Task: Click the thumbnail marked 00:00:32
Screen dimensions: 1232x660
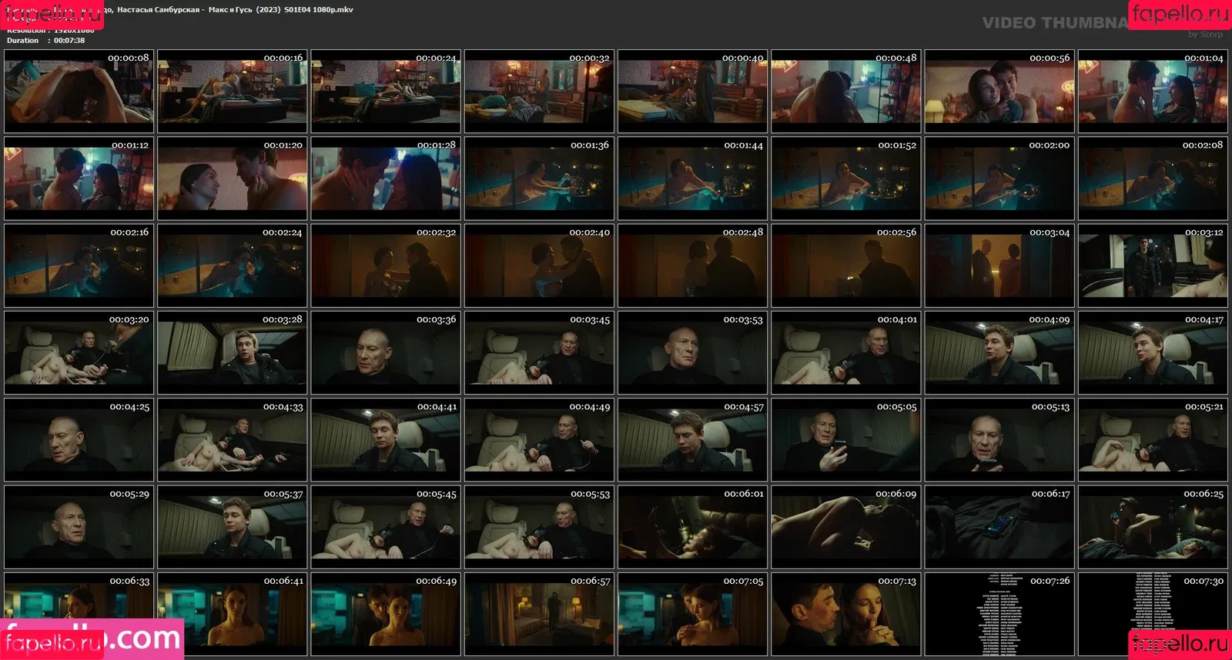Action: coord(539,92)
